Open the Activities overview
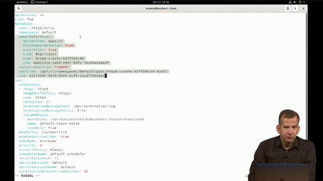The height and width of the screenshot is (181, 323). pyautogui.click(x=22, y=2)
